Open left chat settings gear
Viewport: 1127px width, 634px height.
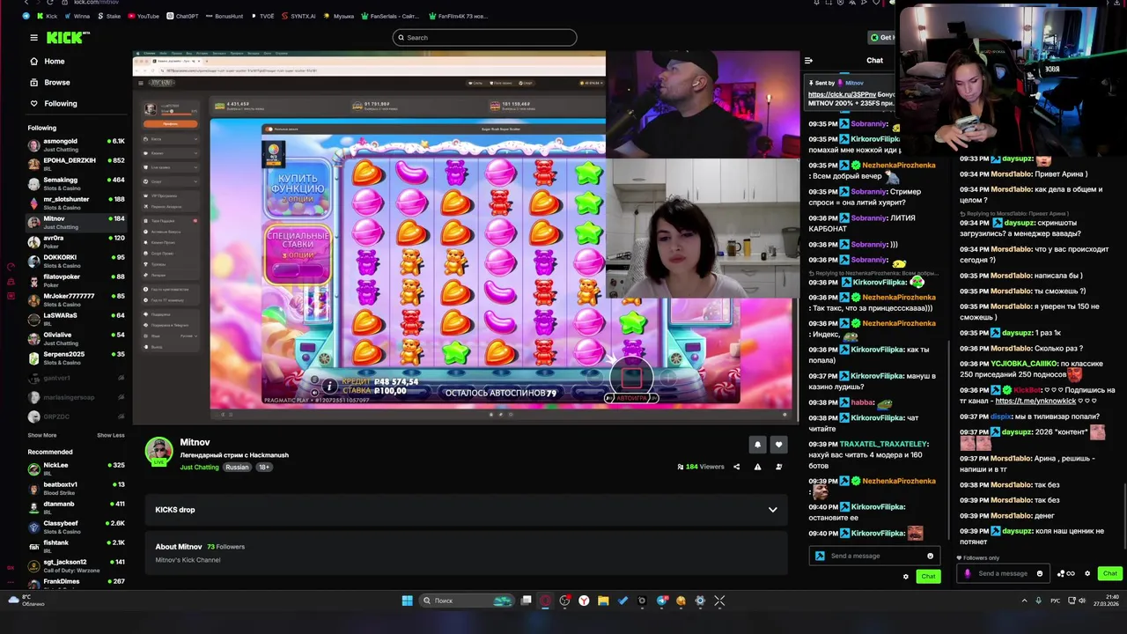(905, 577)
